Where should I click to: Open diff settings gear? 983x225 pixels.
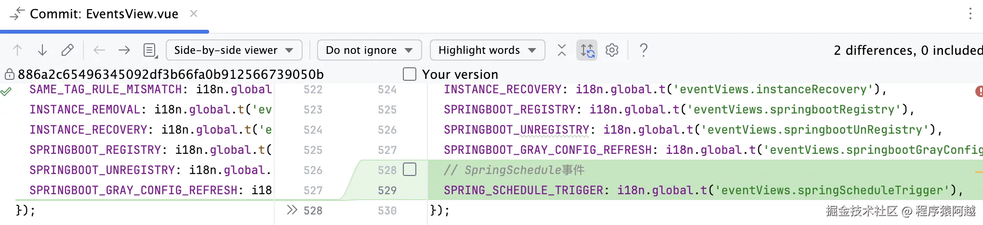[612, 50]
